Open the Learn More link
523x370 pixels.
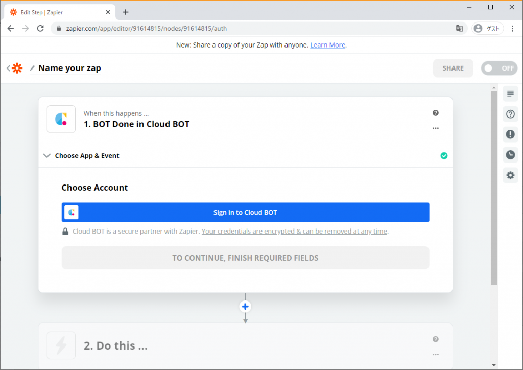(327, 44)
